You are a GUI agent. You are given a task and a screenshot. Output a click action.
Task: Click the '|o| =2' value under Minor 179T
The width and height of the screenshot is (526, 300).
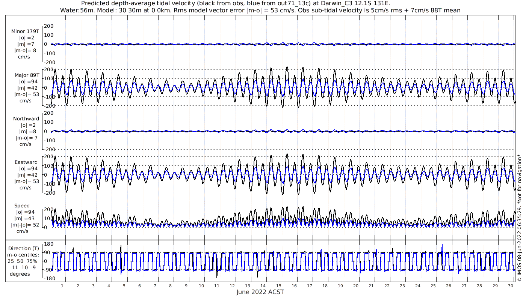point(27,38)
